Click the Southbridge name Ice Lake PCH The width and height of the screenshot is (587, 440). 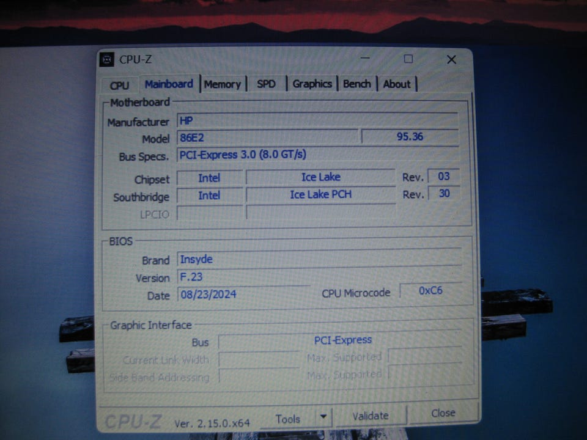(x=321, y=194)
